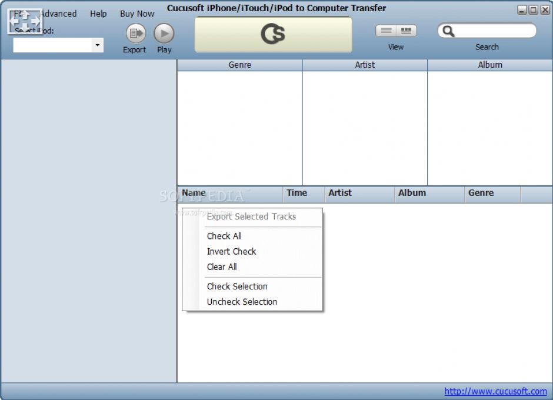Image resolution: width=553 pixels, height=400 pixels.
Task: Click the Cucusoft logo display panel
Action: 274,34
